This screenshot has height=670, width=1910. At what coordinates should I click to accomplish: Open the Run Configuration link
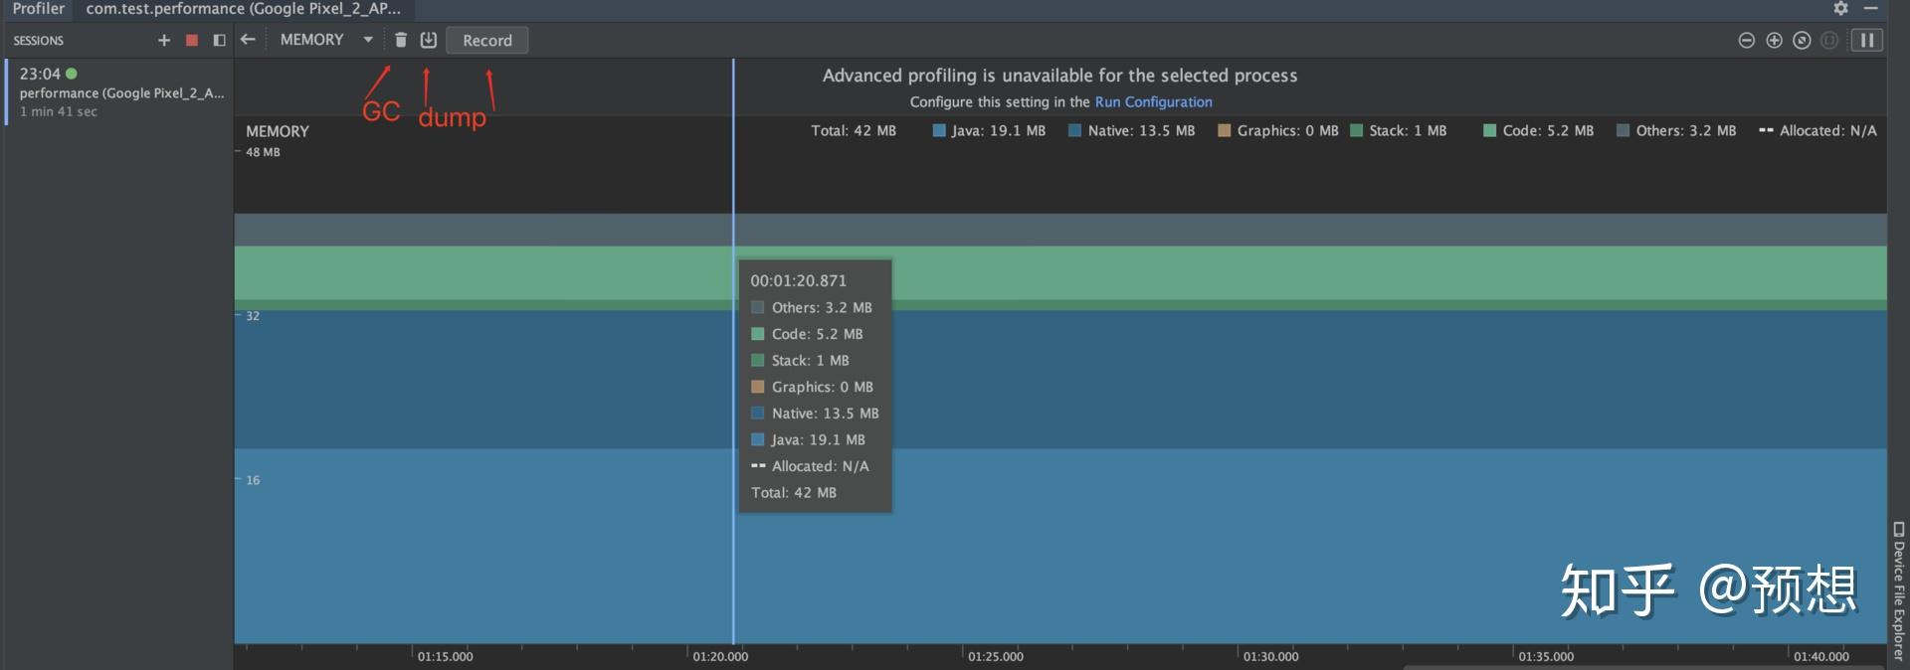[1153, 102]
